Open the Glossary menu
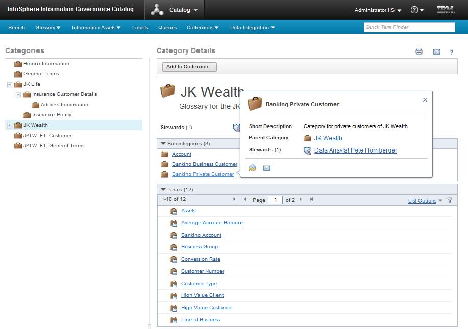 point(48,27)
